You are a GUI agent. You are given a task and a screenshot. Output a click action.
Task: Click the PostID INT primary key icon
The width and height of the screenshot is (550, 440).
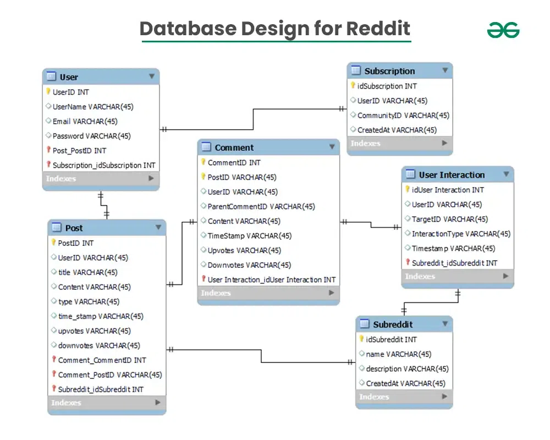pos(54,242)
